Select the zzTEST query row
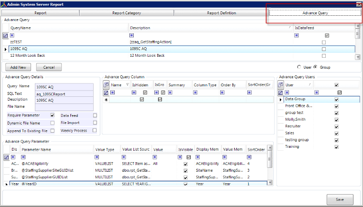363x207 pixels. tap(181, 42)
